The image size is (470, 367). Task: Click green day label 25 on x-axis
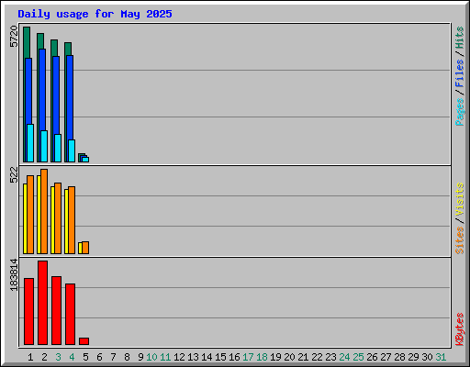pos(358,357)
